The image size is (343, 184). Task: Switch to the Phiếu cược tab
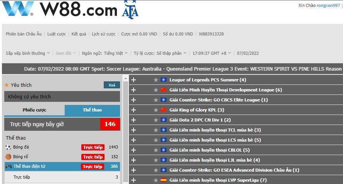(x=34, y=110)
